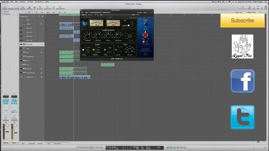The image size is (269, 151).
Task: Open the File menu
Action: click(x=12, y=2)
